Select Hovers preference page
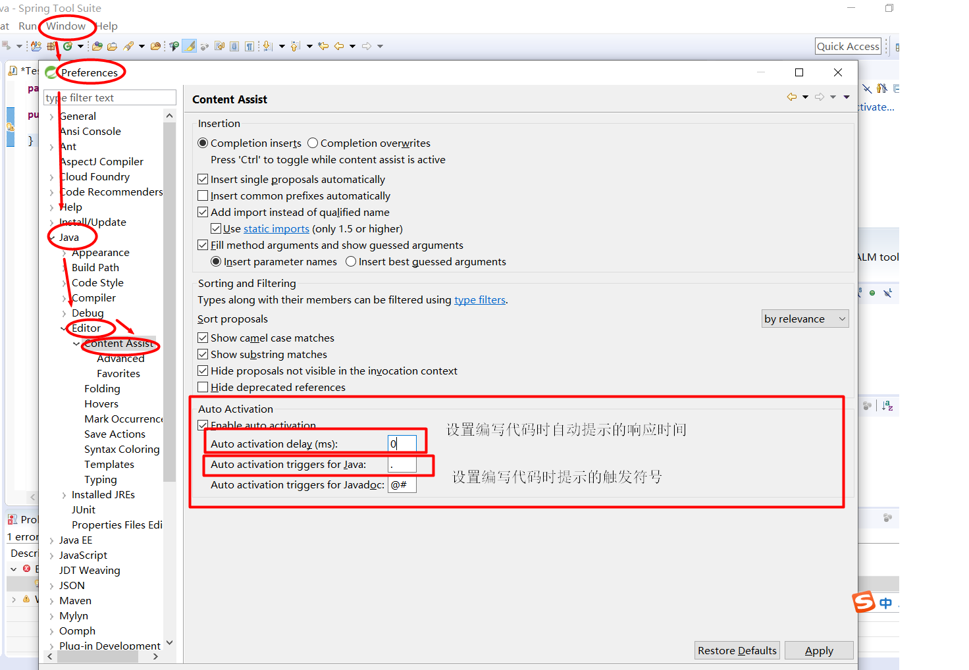The image size is (969, 670). coord(101,403)
